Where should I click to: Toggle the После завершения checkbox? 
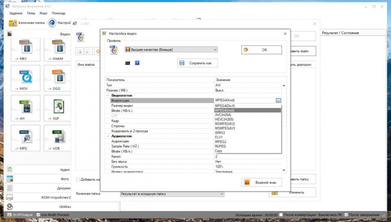[346, 215]
